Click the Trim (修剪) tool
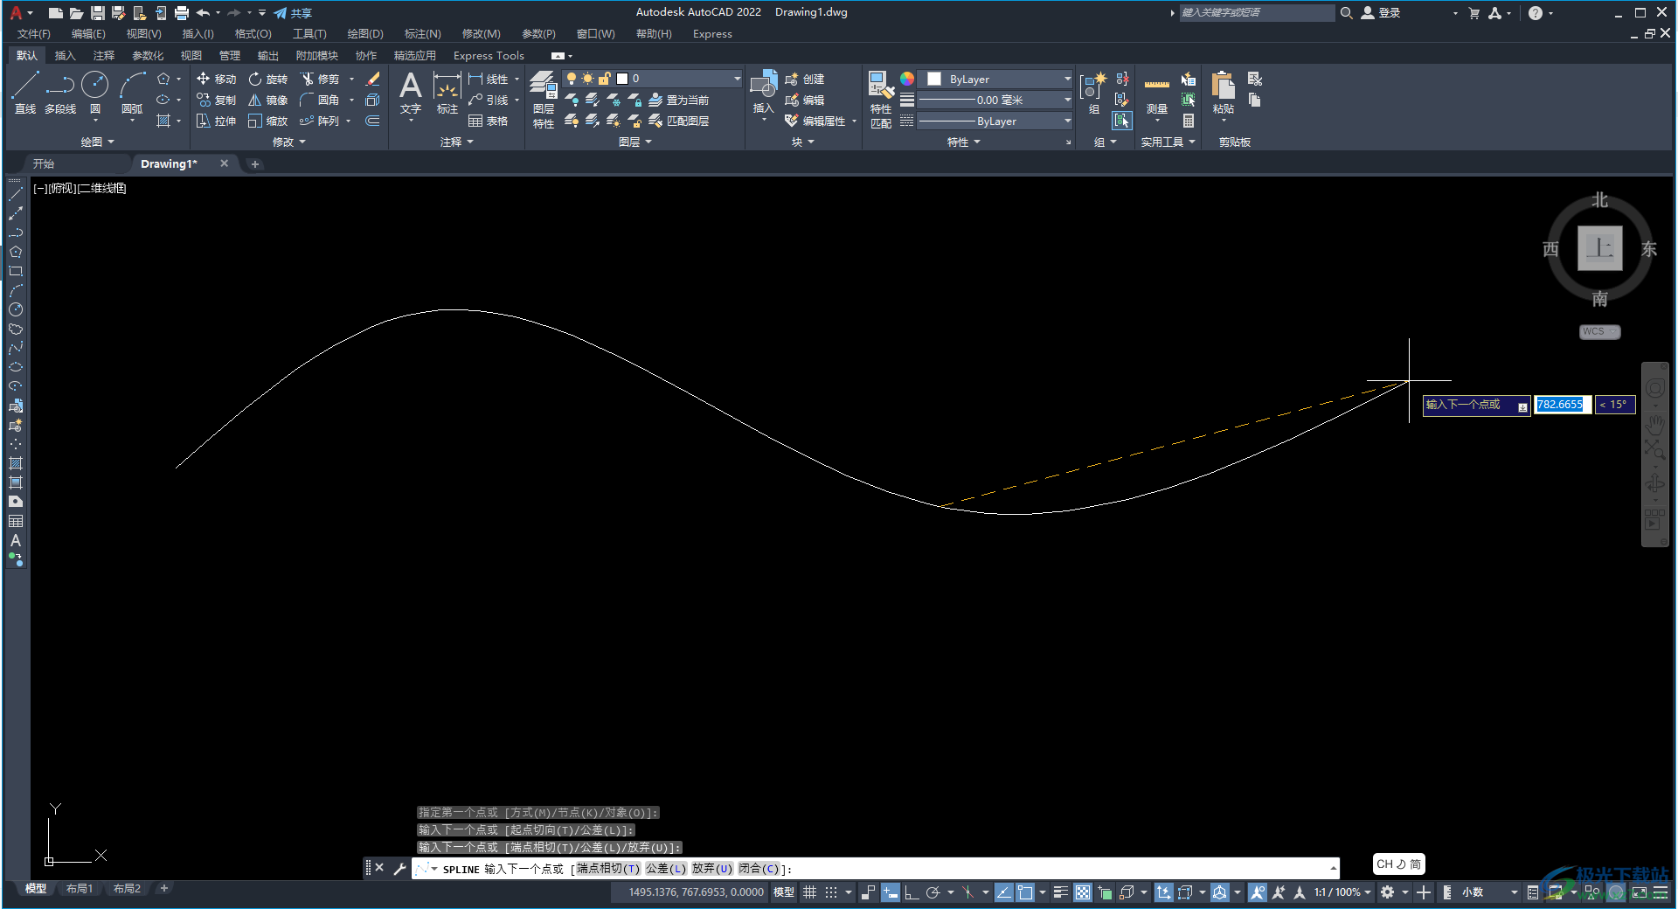This screenshot has width=1678, height=909. (319, 79)
